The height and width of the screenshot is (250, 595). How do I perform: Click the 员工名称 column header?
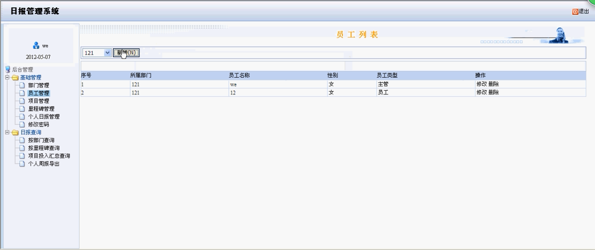(x=239, y=75)
